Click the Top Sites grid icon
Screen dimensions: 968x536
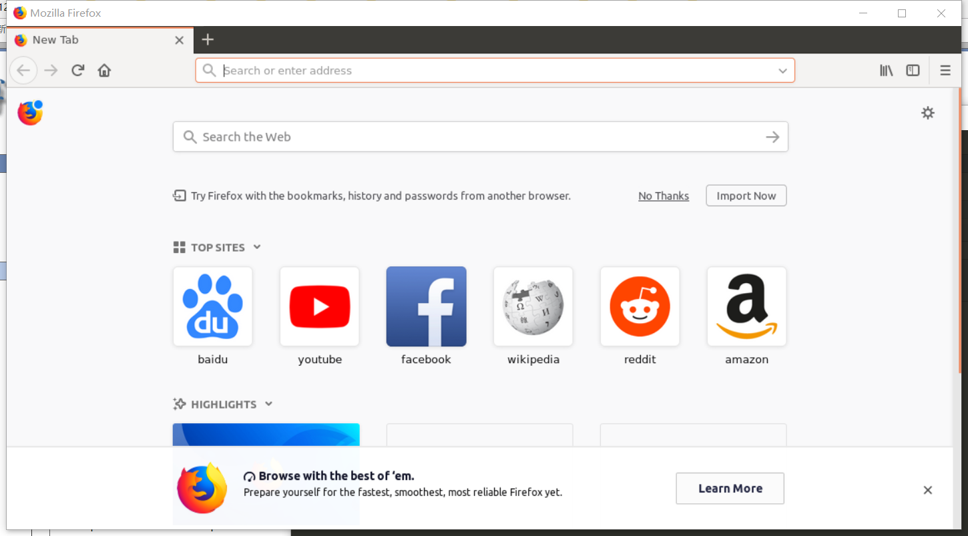[179, 248]
